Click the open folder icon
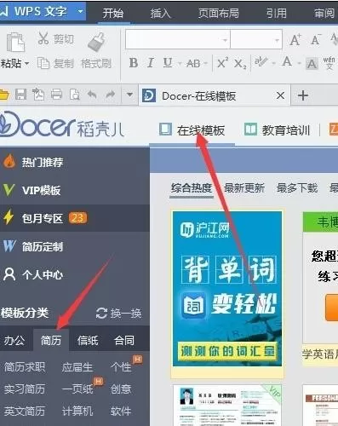This screenshot has width=338, height=426. click(4, 95)
